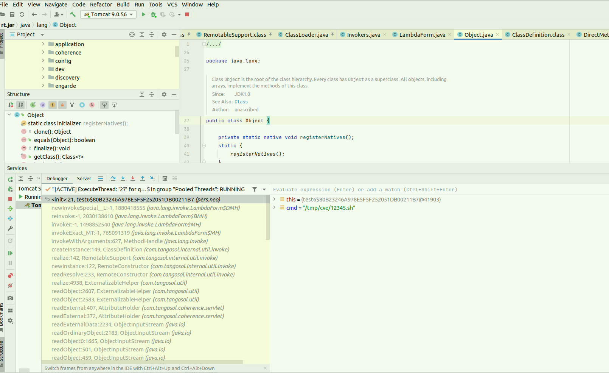Click Force Step Into red arrow
609x373 pixels.
pyautogui.click(x=133, y=178)
